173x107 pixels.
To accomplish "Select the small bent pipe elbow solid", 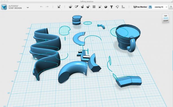I will click(101, 26).
